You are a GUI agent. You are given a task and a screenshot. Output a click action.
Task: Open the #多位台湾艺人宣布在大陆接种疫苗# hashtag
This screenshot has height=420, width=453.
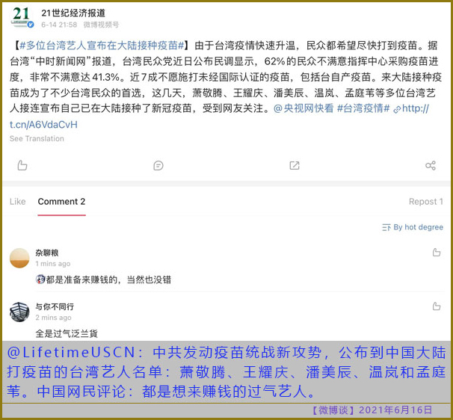(102, 46)
